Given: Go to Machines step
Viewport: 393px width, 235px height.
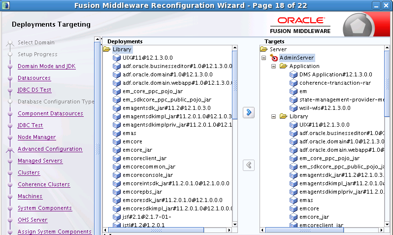Looking at the screenshot, I should (x=30, y=196).
